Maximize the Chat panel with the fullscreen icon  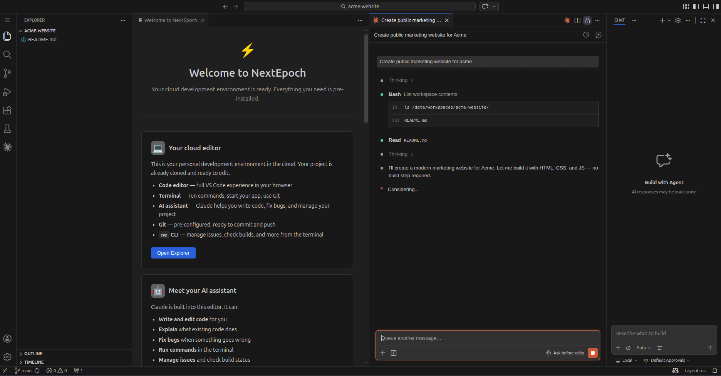click(703, 20)
